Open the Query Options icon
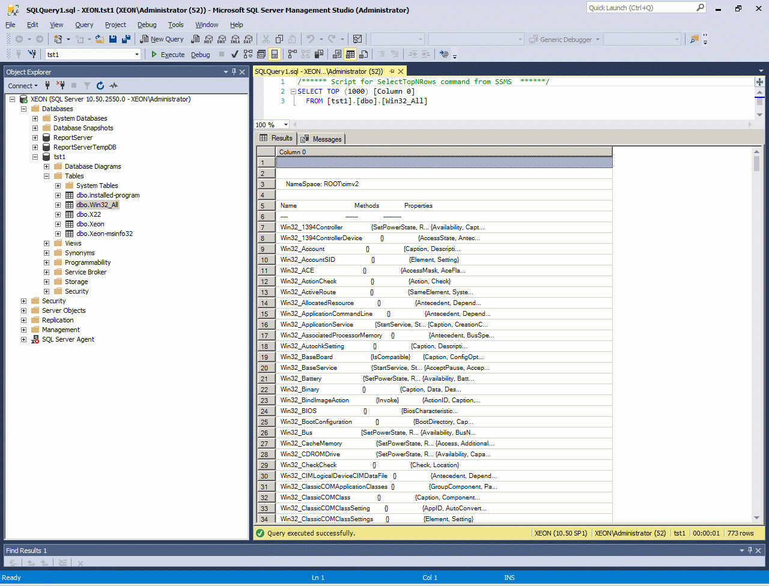 pyautogui.click(x=261, y=54)
